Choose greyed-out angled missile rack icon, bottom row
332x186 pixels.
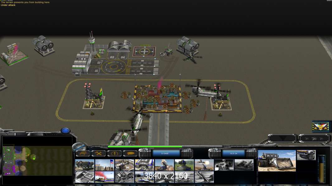pos(204,177)
